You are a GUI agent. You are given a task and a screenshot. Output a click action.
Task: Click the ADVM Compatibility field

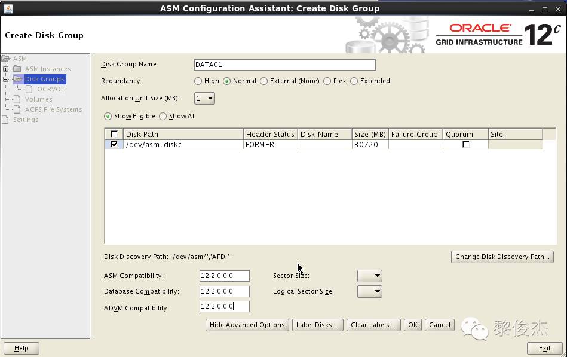click(225, 306)
